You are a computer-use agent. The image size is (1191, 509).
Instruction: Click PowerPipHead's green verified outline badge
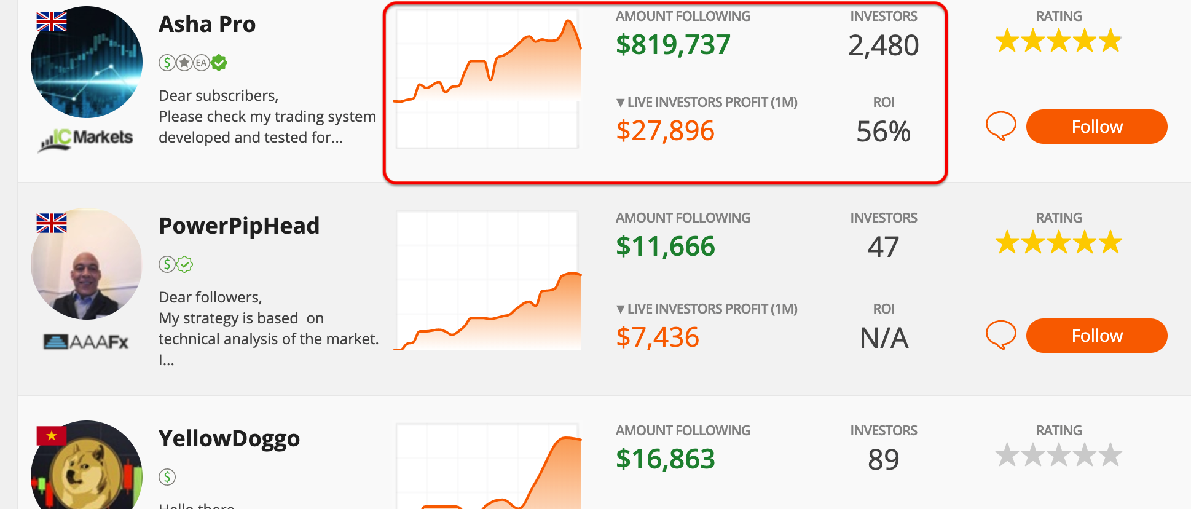[184, 264]
